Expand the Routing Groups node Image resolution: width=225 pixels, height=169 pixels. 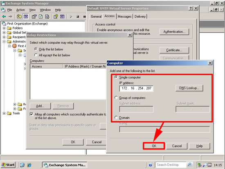coord(15,104)
